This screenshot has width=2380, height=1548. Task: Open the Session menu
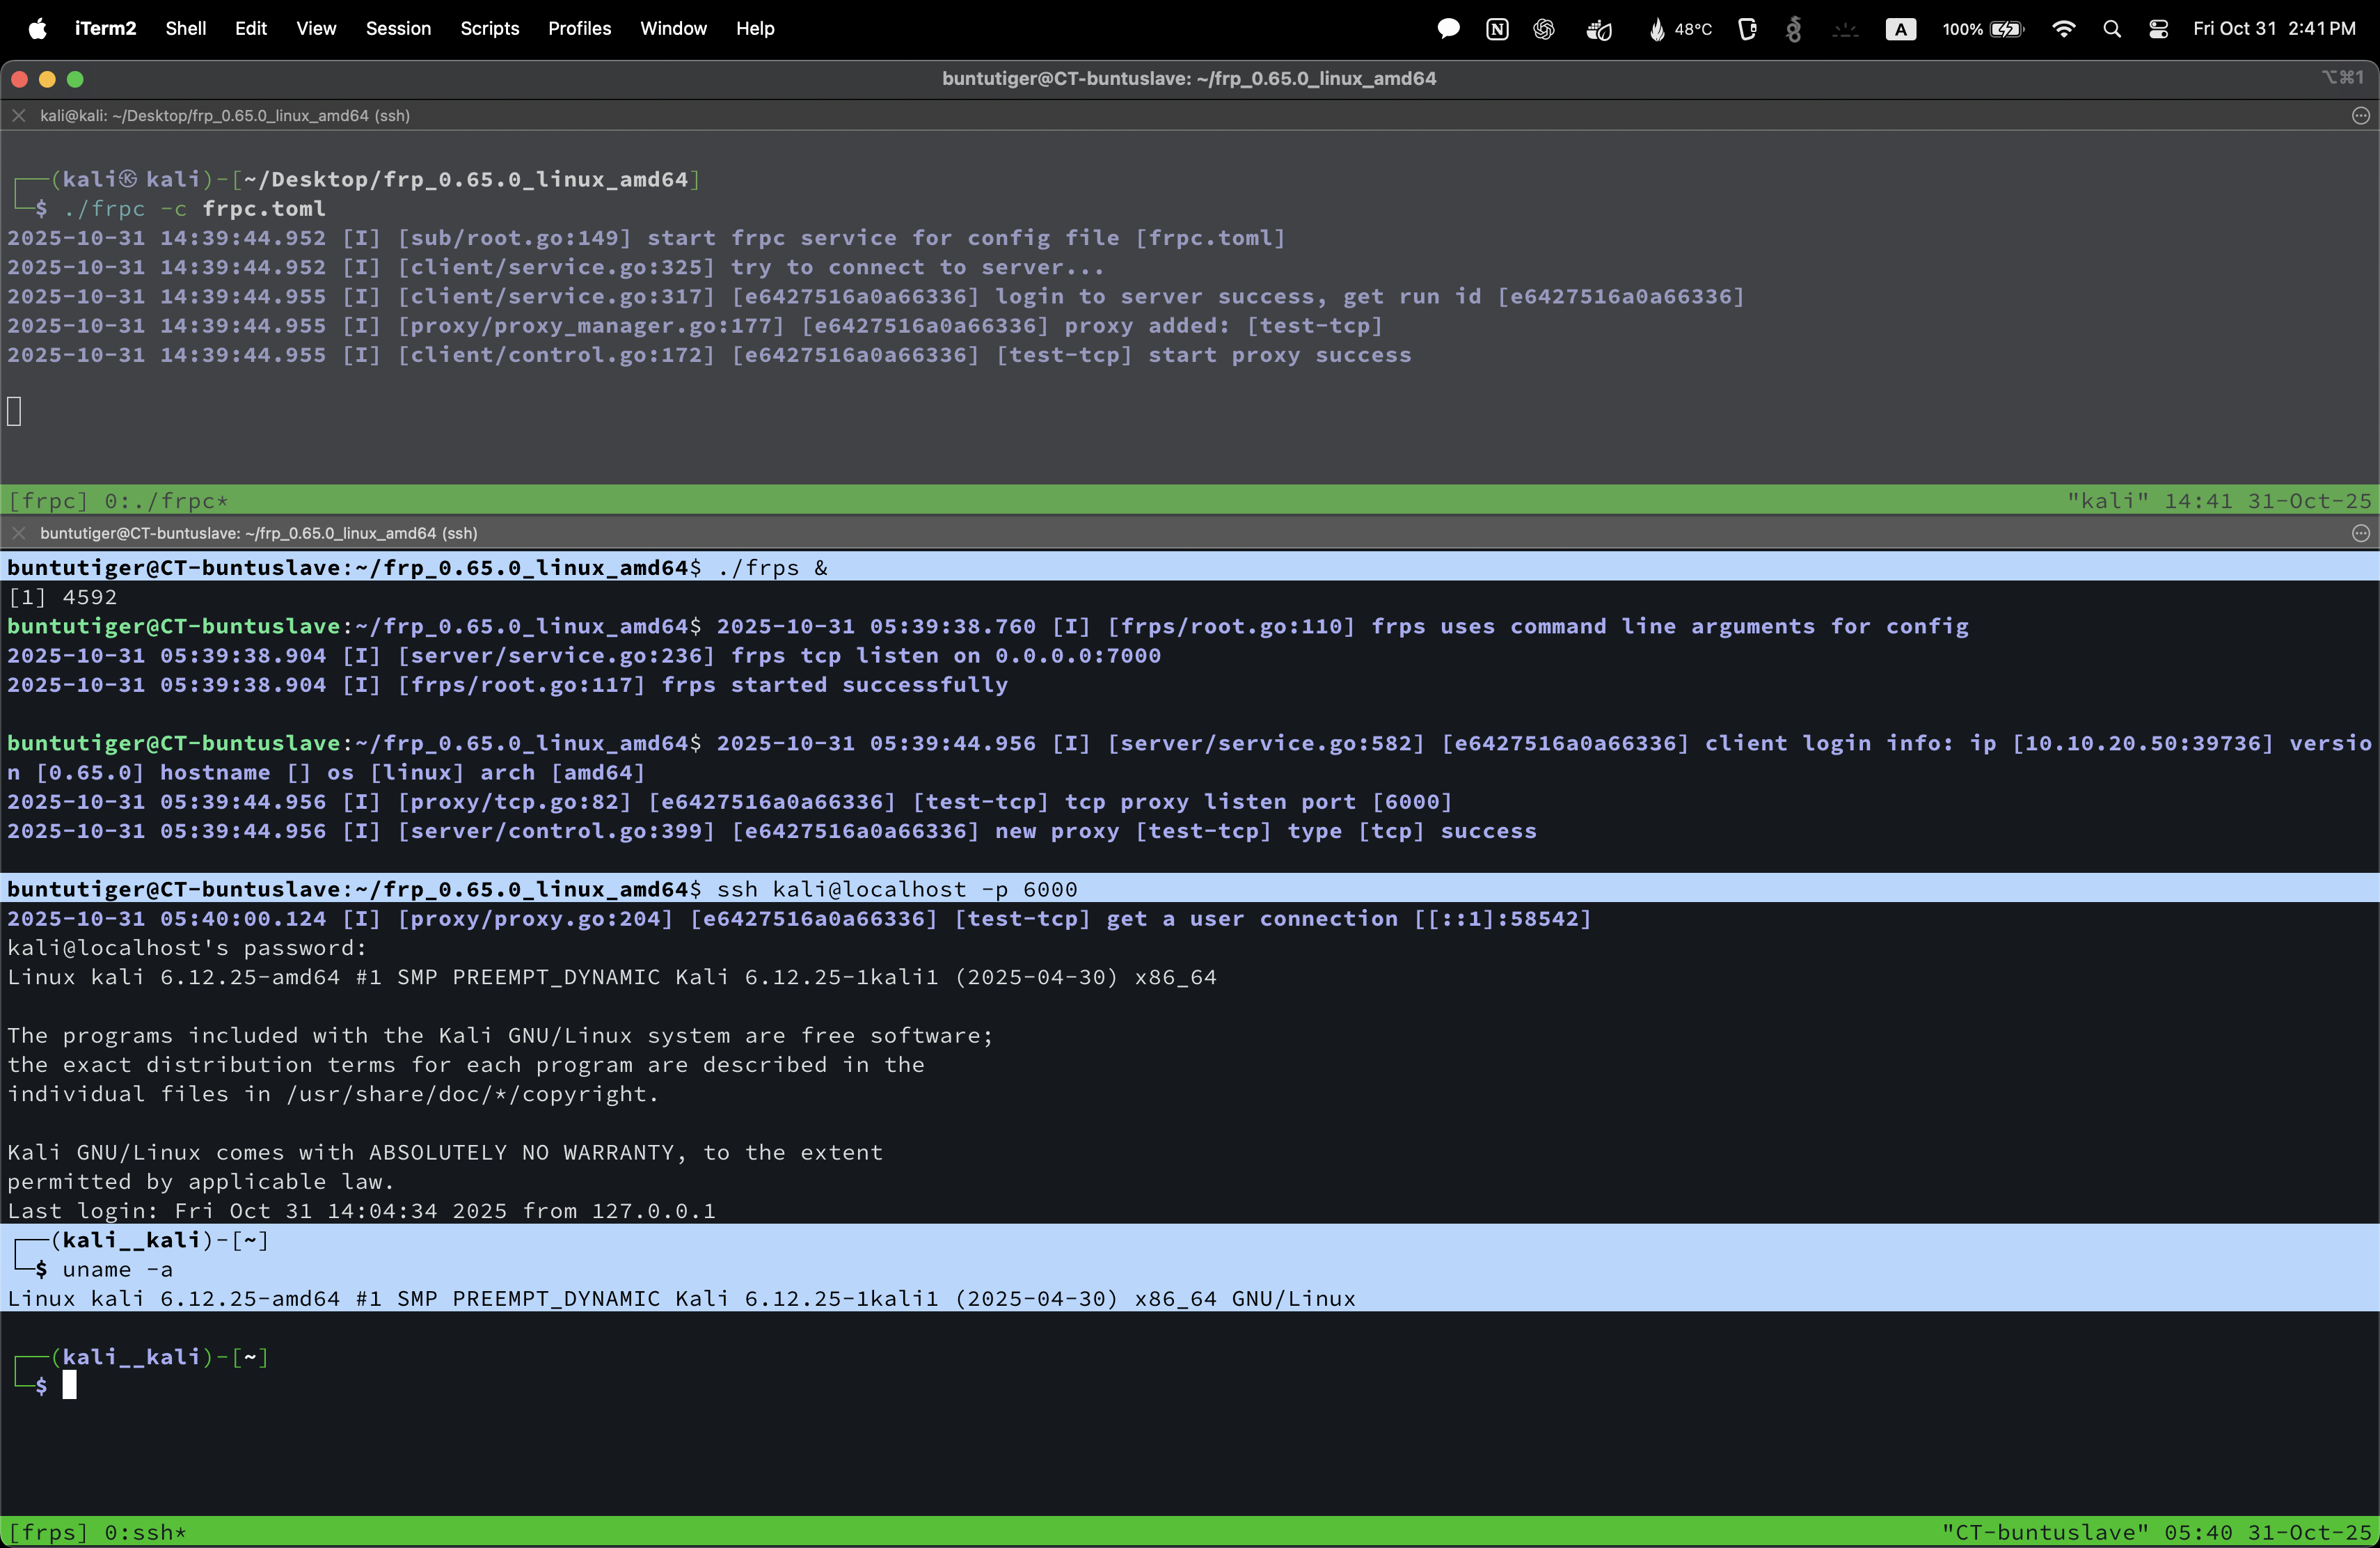(397, 29)
